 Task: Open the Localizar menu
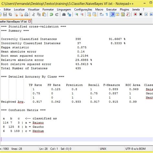tap(19, 10)
